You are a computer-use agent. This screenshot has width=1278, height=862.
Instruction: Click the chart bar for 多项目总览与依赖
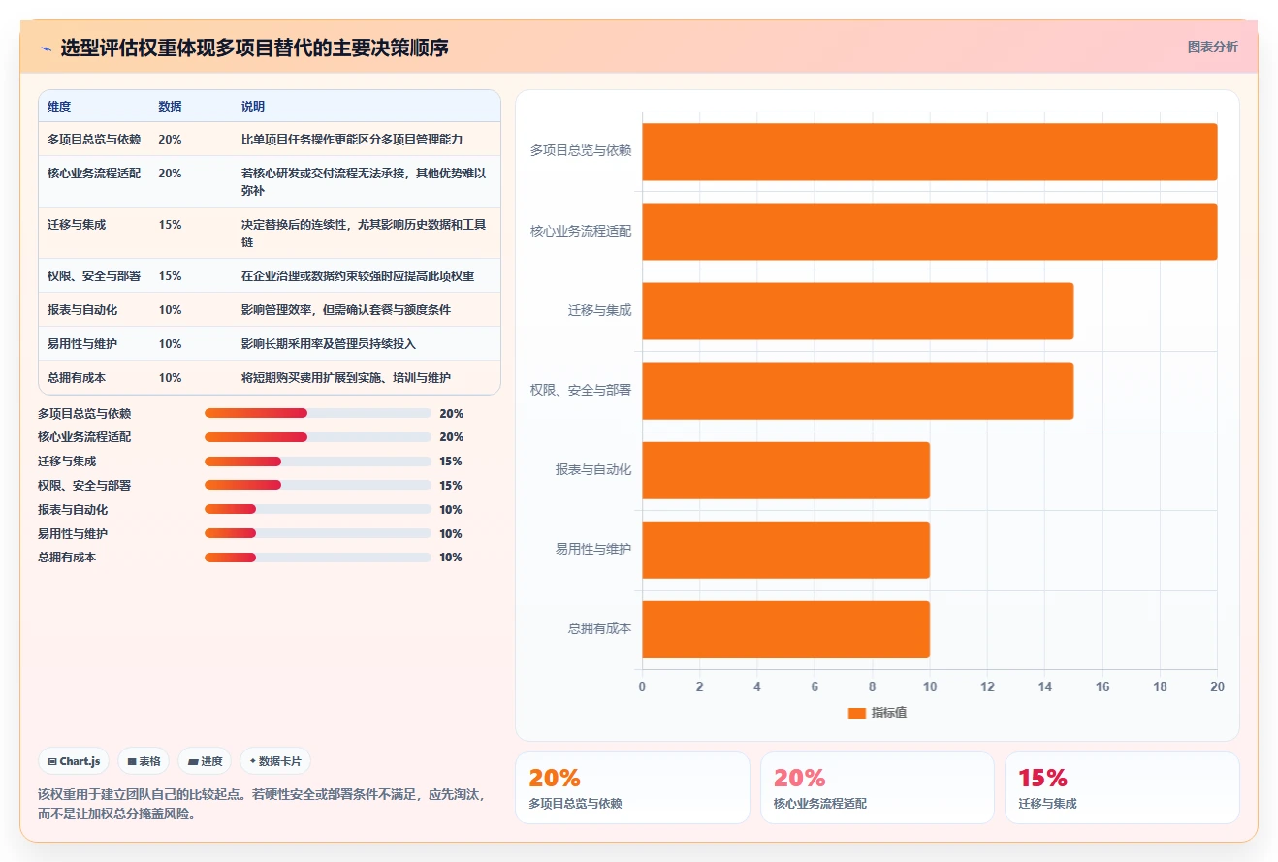coord(930,152)
